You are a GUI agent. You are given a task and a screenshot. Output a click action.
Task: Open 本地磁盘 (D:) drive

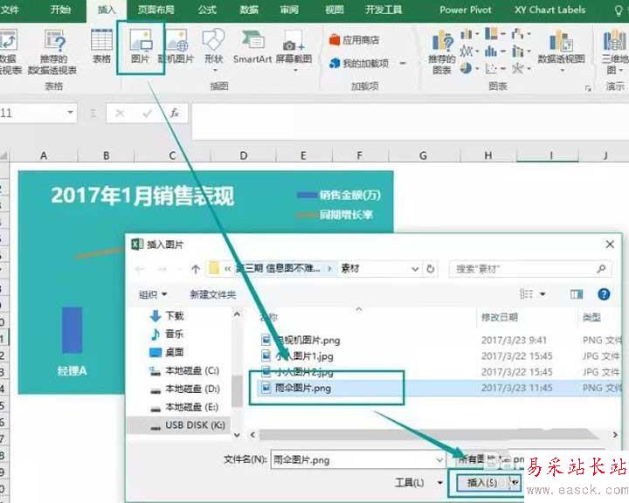[184, 389]
